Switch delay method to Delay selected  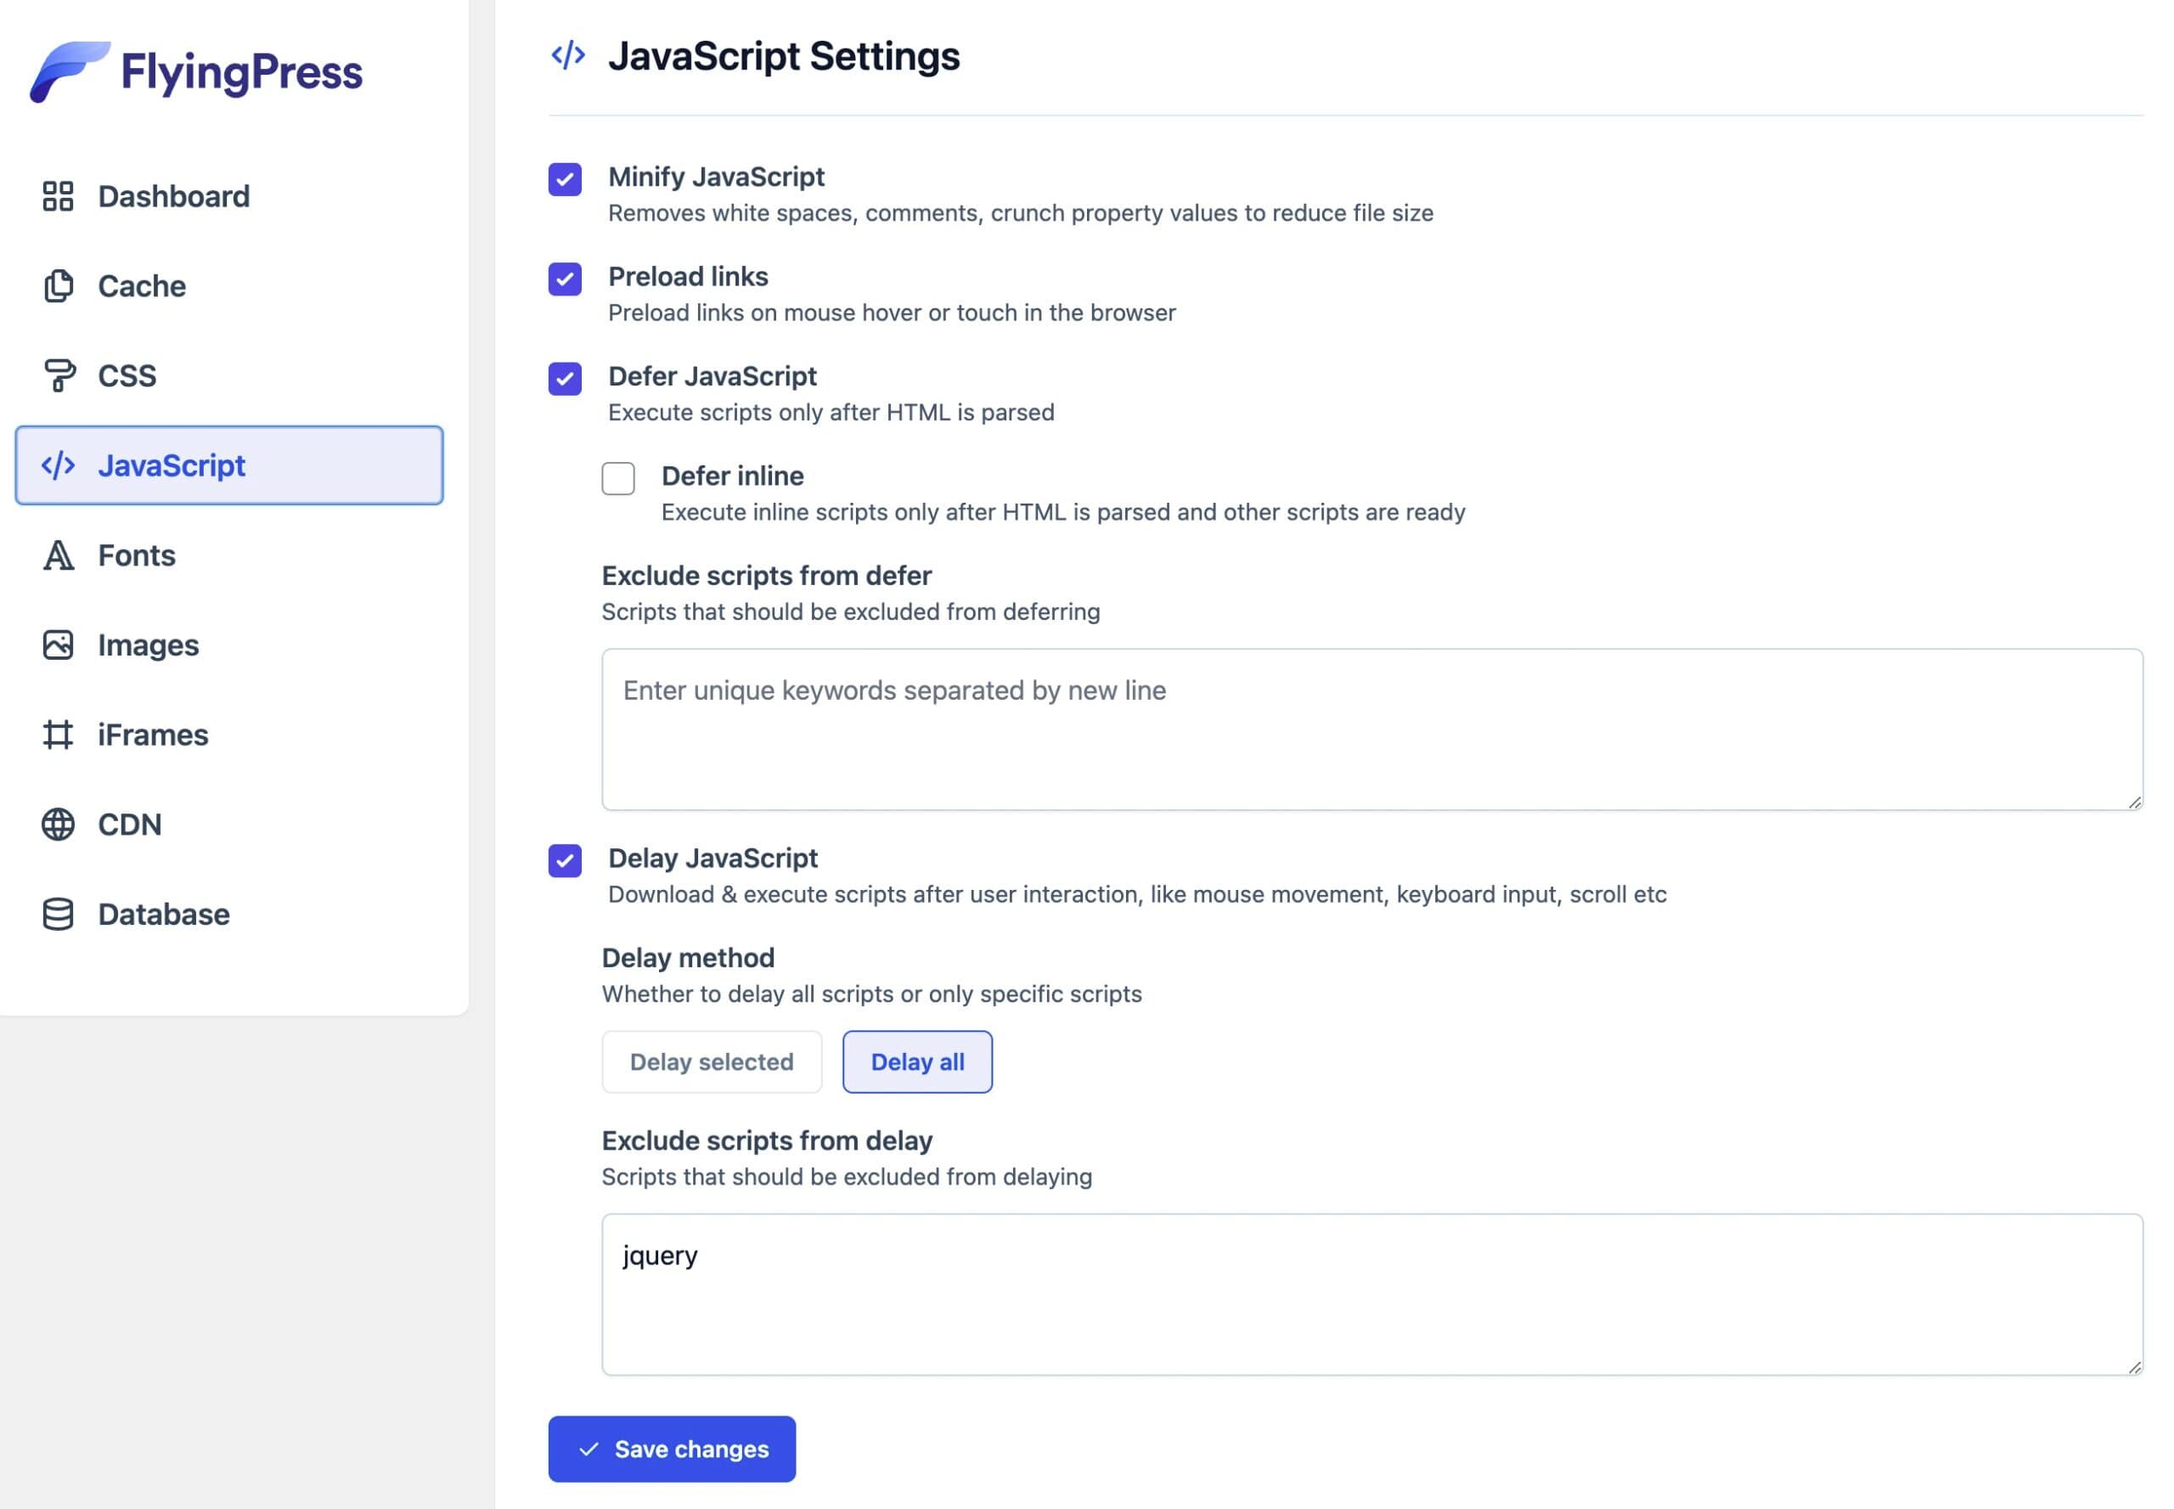click(x=711, y=1061)
